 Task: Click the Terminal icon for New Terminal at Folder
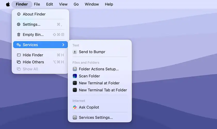[75, 83]
